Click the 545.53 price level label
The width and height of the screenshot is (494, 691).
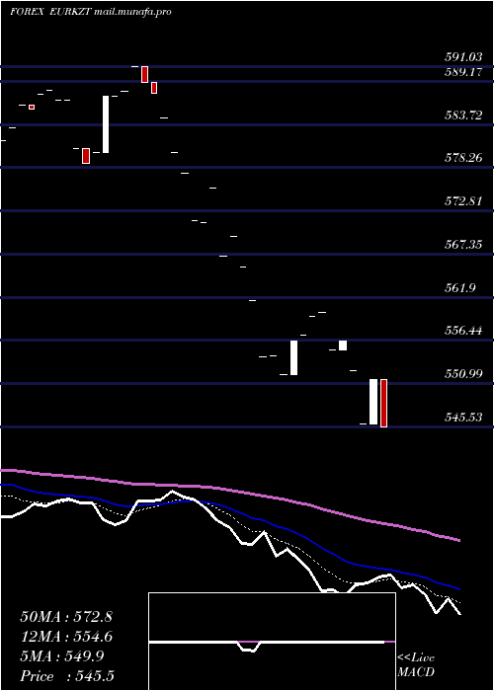[x=463, y=417]
